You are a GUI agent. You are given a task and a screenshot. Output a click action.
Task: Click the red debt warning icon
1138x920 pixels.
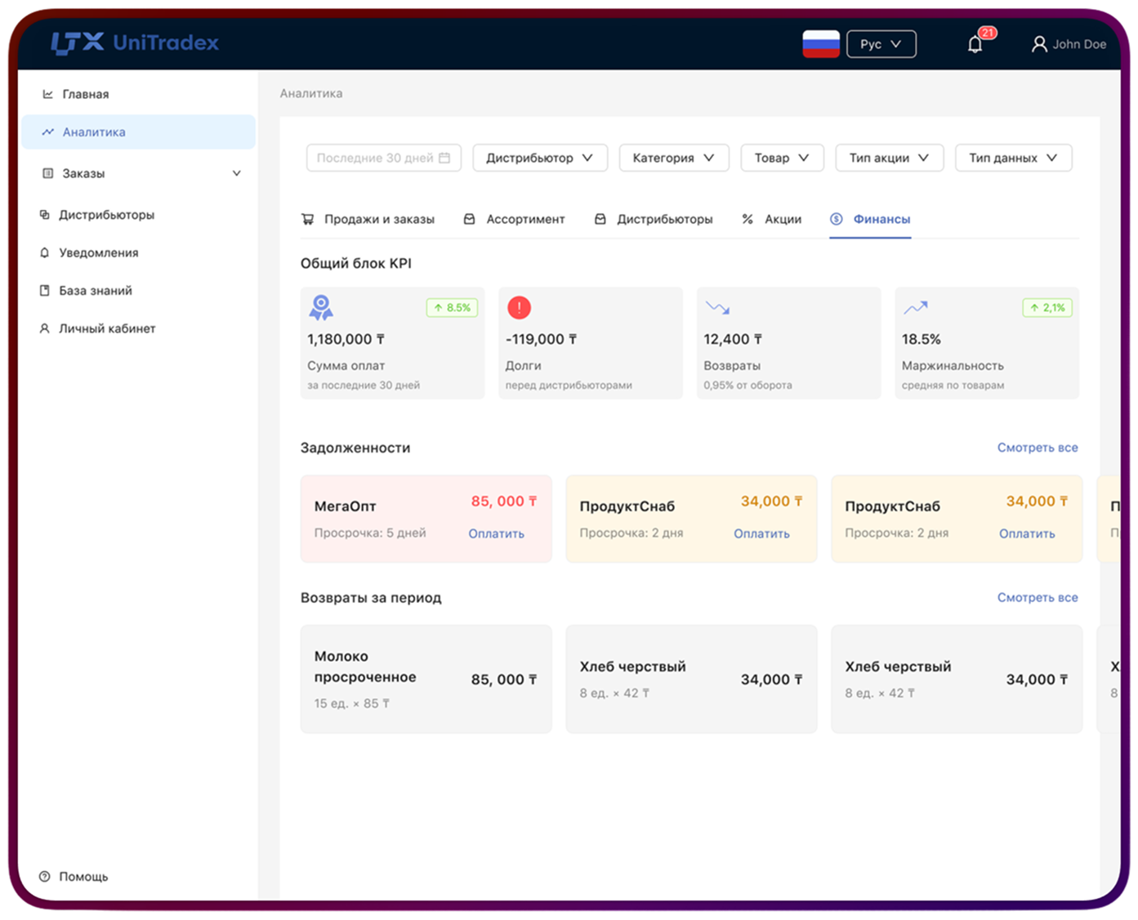(519, 308)
